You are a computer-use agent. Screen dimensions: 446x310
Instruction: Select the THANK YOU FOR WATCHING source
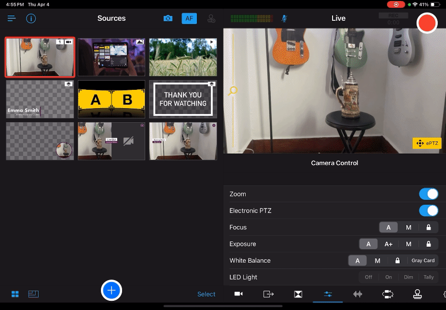click(183, 99)
